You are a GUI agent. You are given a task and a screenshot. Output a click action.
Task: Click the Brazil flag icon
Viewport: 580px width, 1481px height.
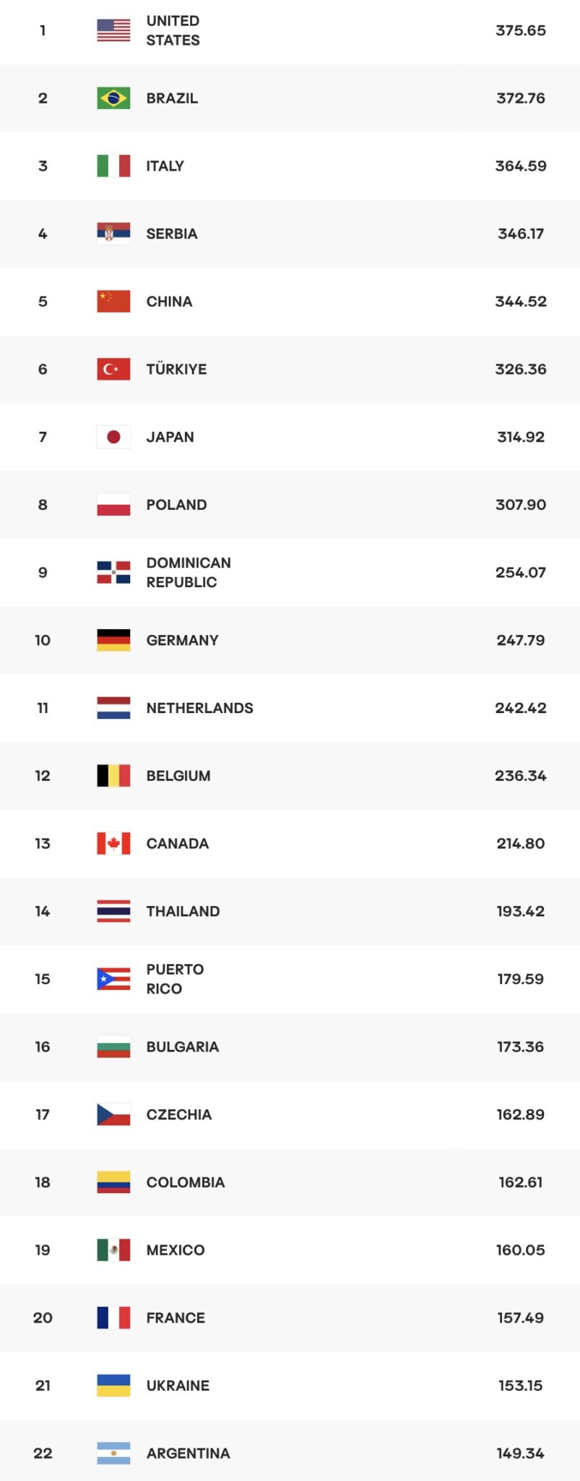[x=113, y=98]
